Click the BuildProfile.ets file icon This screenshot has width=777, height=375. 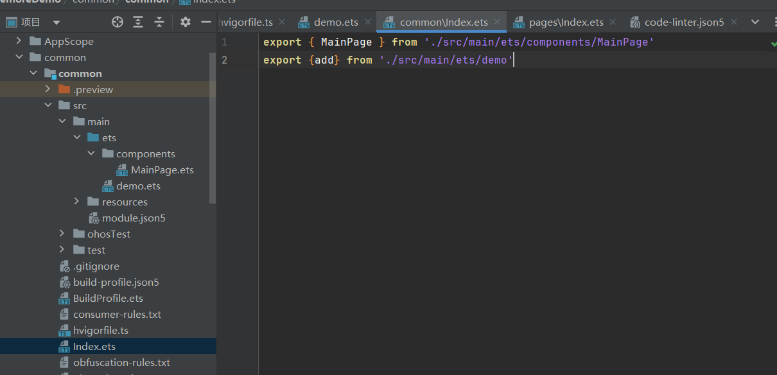click(64, 299)
